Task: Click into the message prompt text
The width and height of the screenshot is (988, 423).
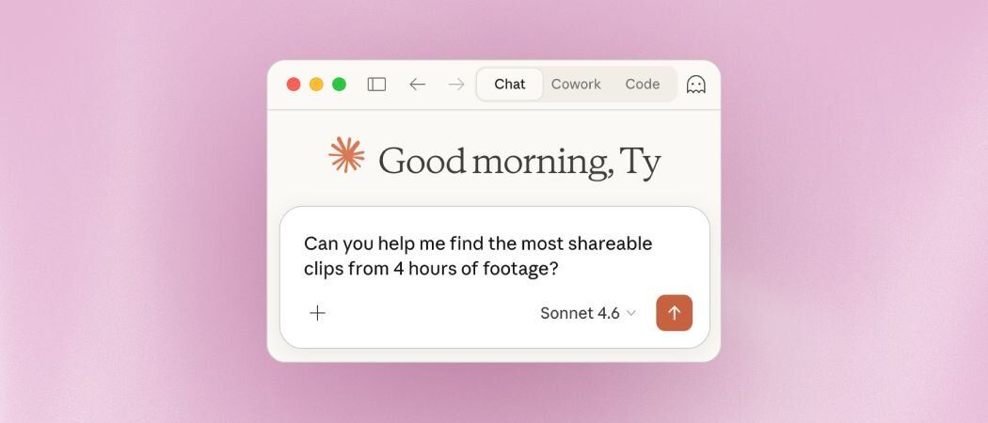Action: point(478,257)
